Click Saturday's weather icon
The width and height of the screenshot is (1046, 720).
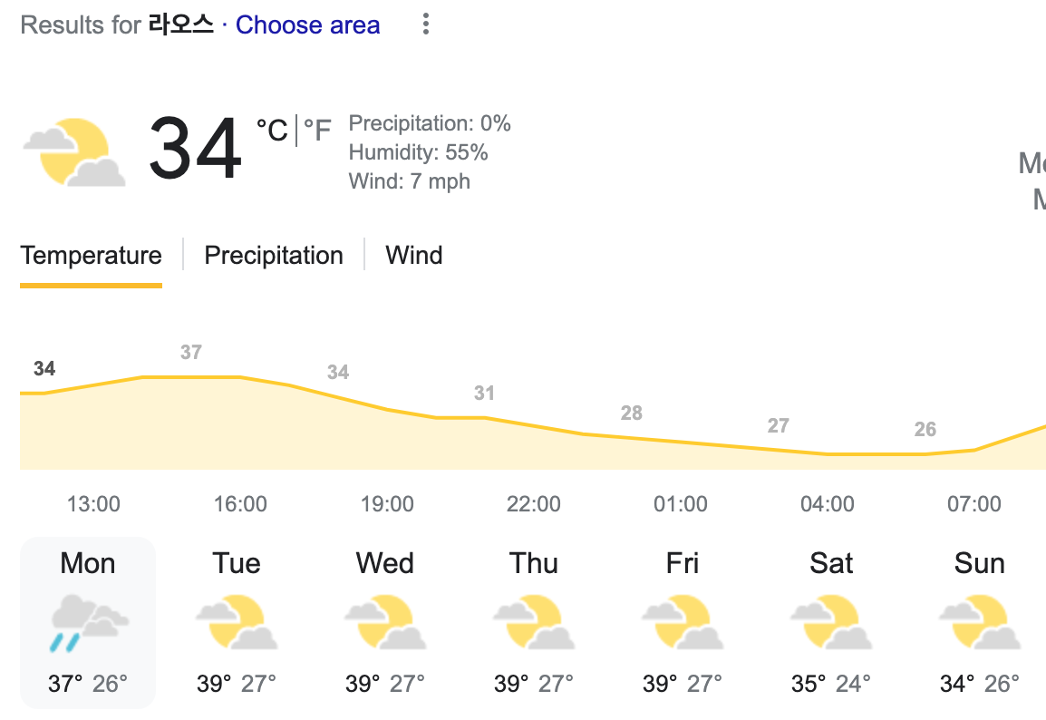pos(830,622)
